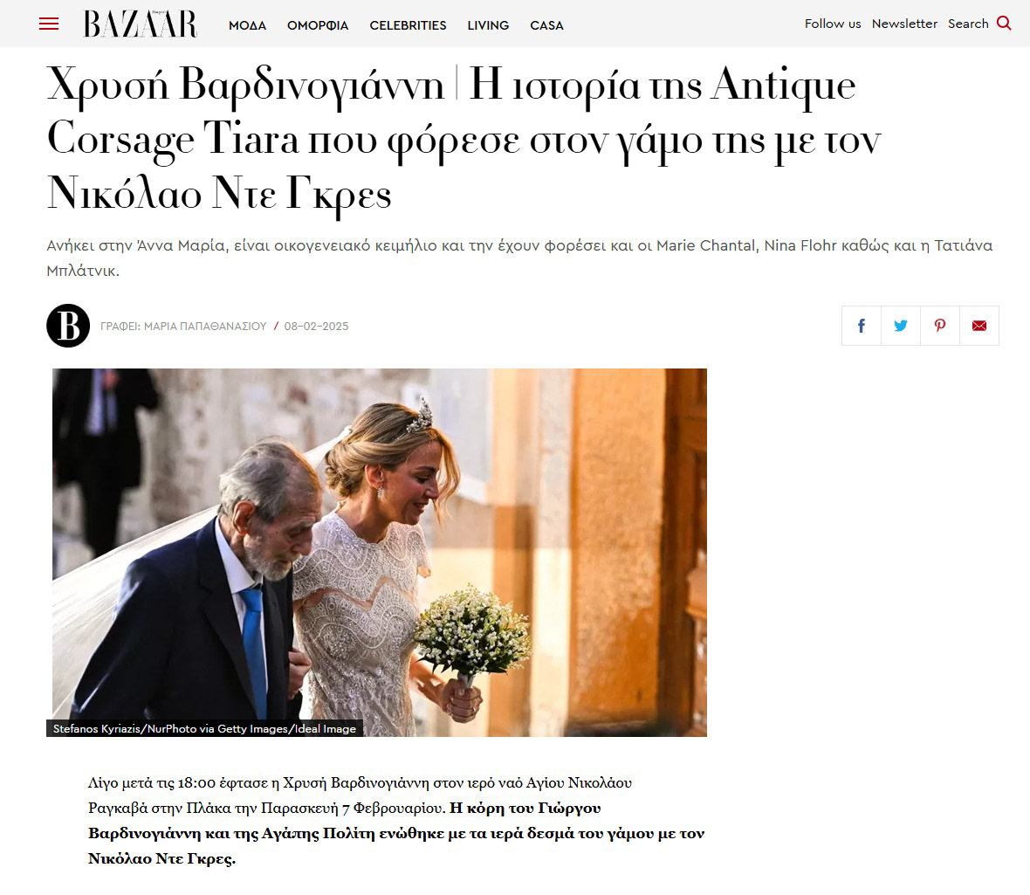Open the hamburger menu icon
The height and width of the screenshot is (895, 1030).
(x=49, y=24)
